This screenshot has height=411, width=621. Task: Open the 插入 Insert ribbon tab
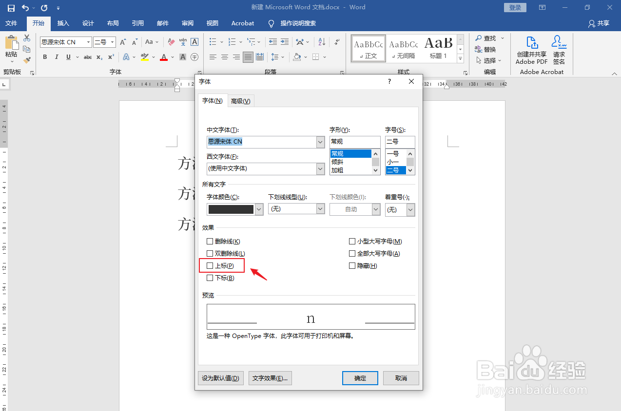[63, 23]
